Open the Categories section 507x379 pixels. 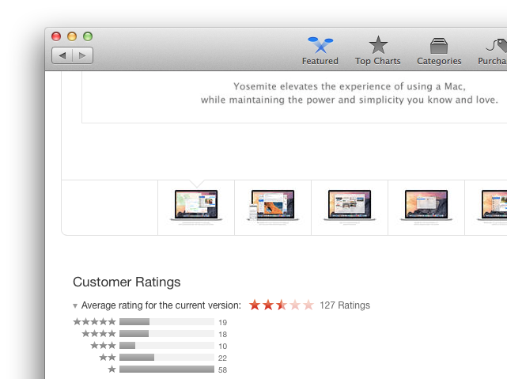439,51
